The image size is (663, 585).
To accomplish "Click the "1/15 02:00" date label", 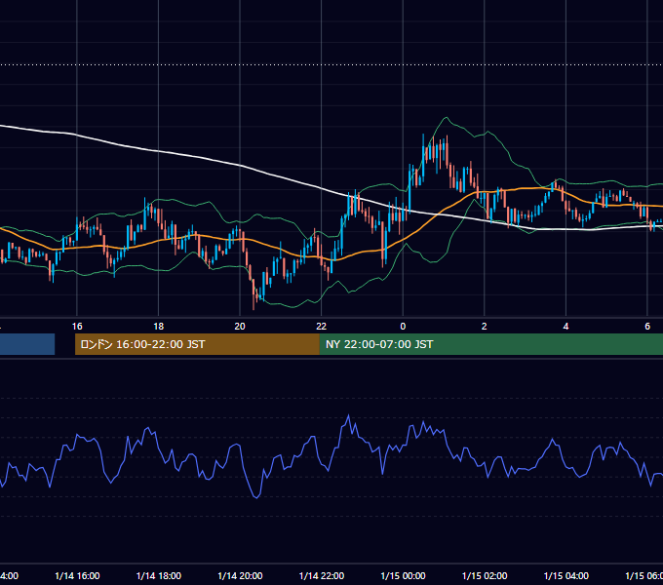I will tap(485, 575).
